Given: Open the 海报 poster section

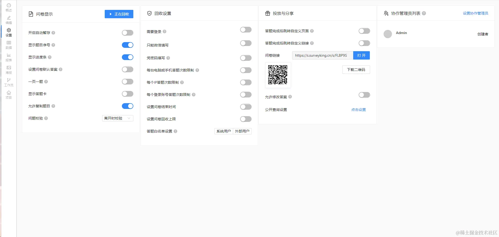Looking at the screenshot, I should (x=9, y=70).
